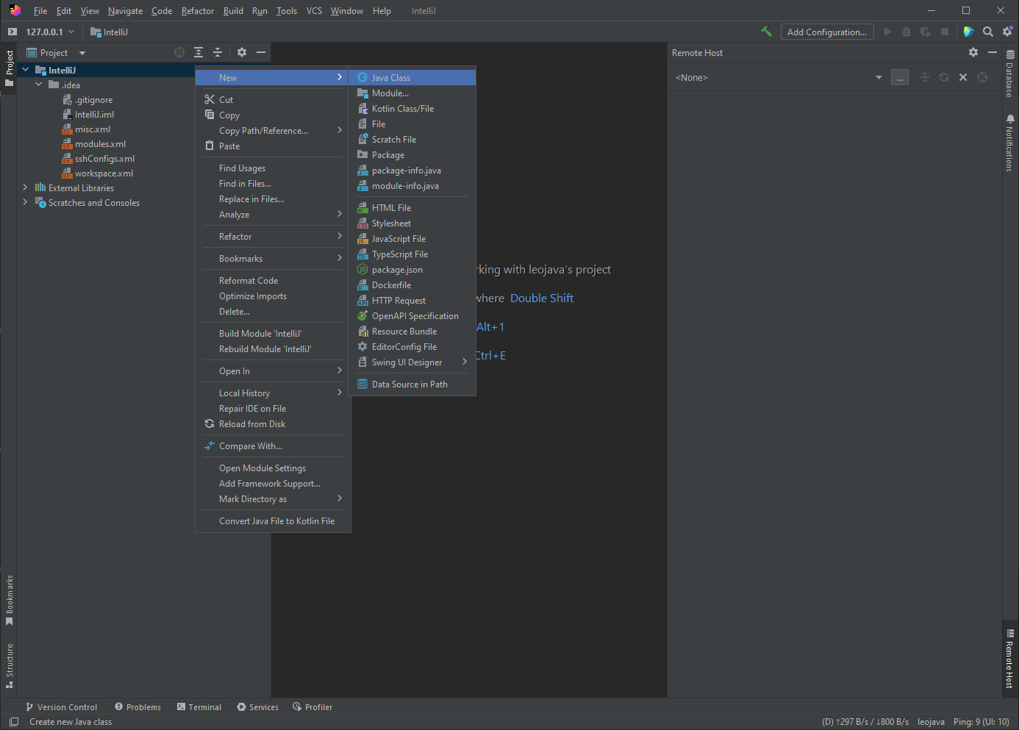1019x730 pixels.
Task: Click the Stop square icon in toolbar
Action: tap(945, 32)
